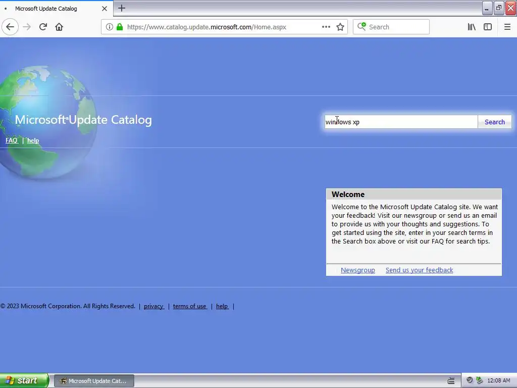Click the catalog Search button
Viewport: 517px width, 388px height.
tap(495, 122)
